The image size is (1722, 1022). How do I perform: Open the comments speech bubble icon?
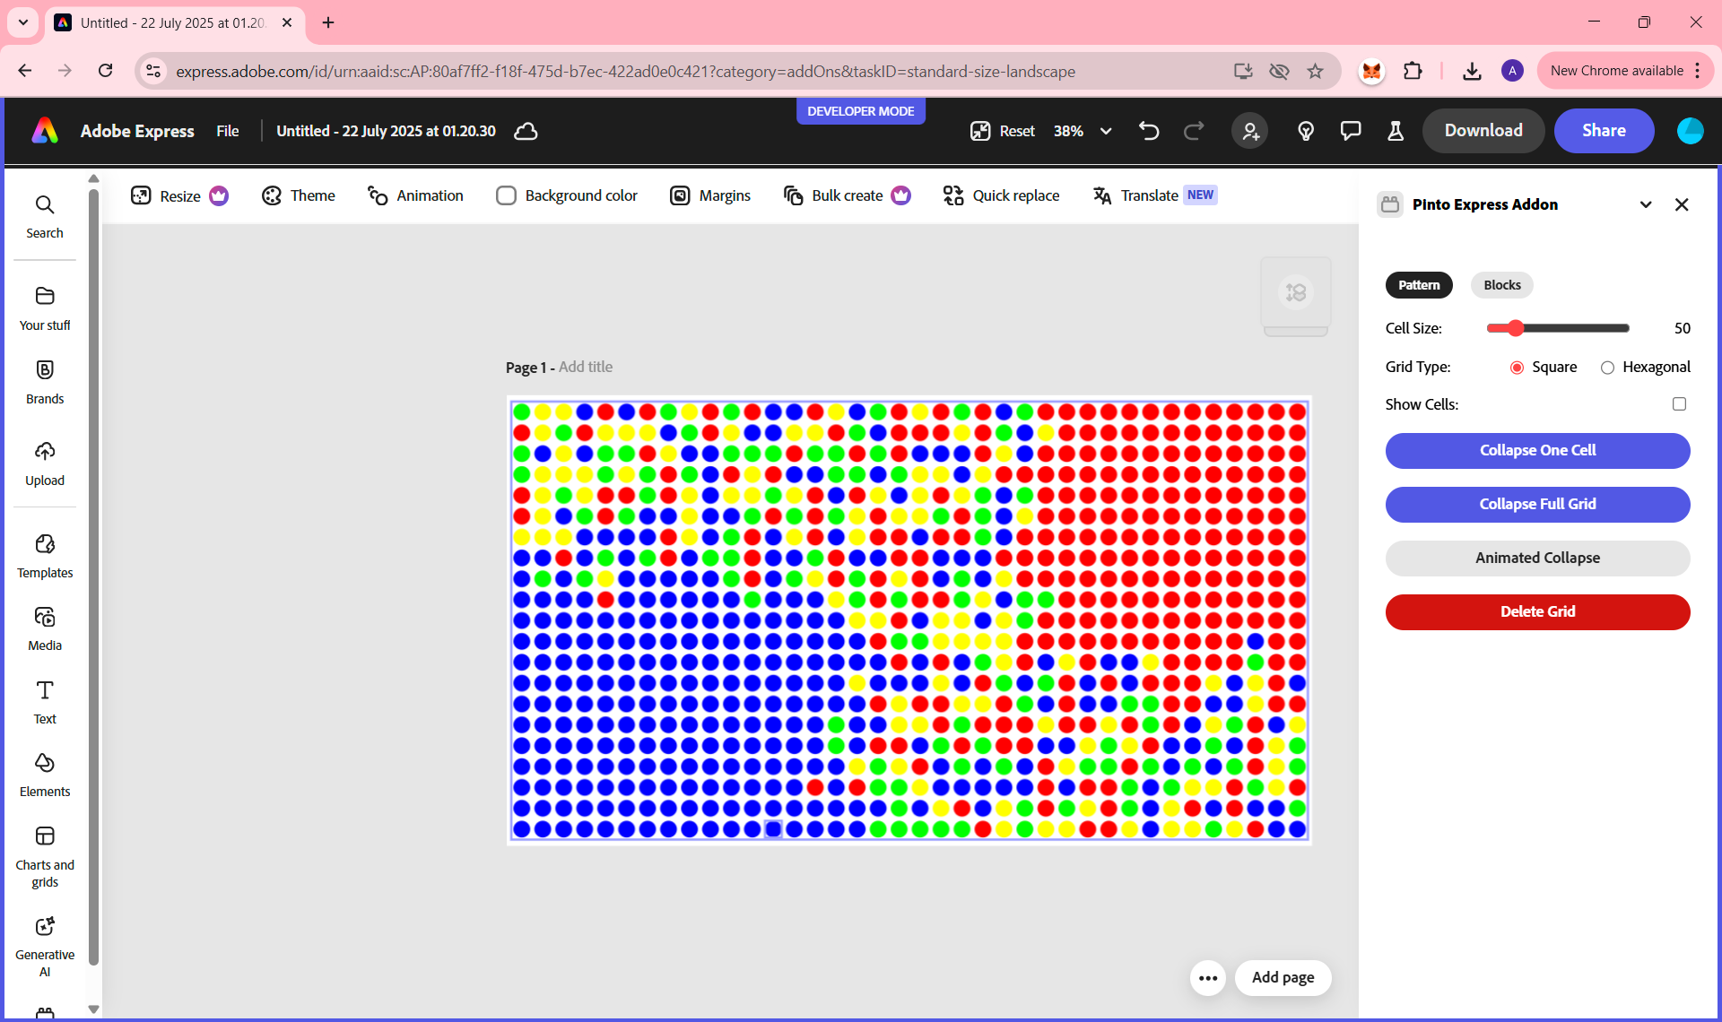point(1350,131)
